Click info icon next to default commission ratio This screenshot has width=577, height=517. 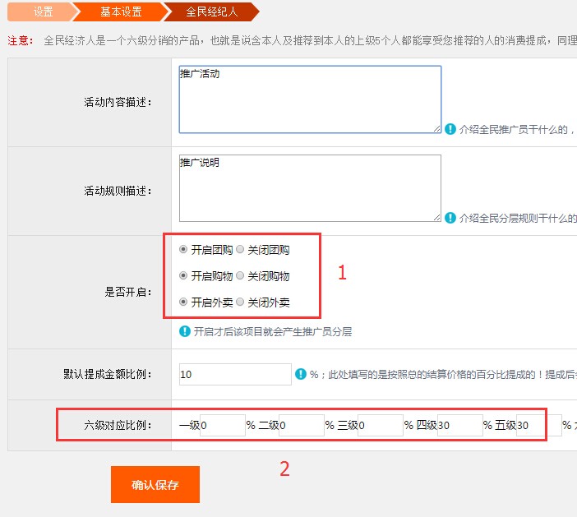pos(301,374)
